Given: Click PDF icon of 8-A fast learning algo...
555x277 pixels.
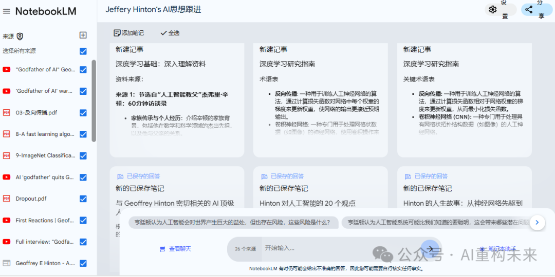Looking at the screenshot, I should [6, 134].
